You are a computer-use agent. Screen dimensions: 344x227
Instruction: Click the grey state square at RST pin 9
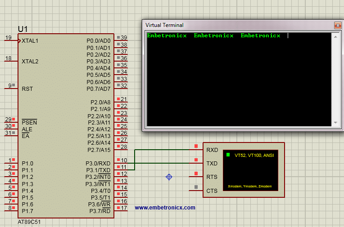pos(14,85)
